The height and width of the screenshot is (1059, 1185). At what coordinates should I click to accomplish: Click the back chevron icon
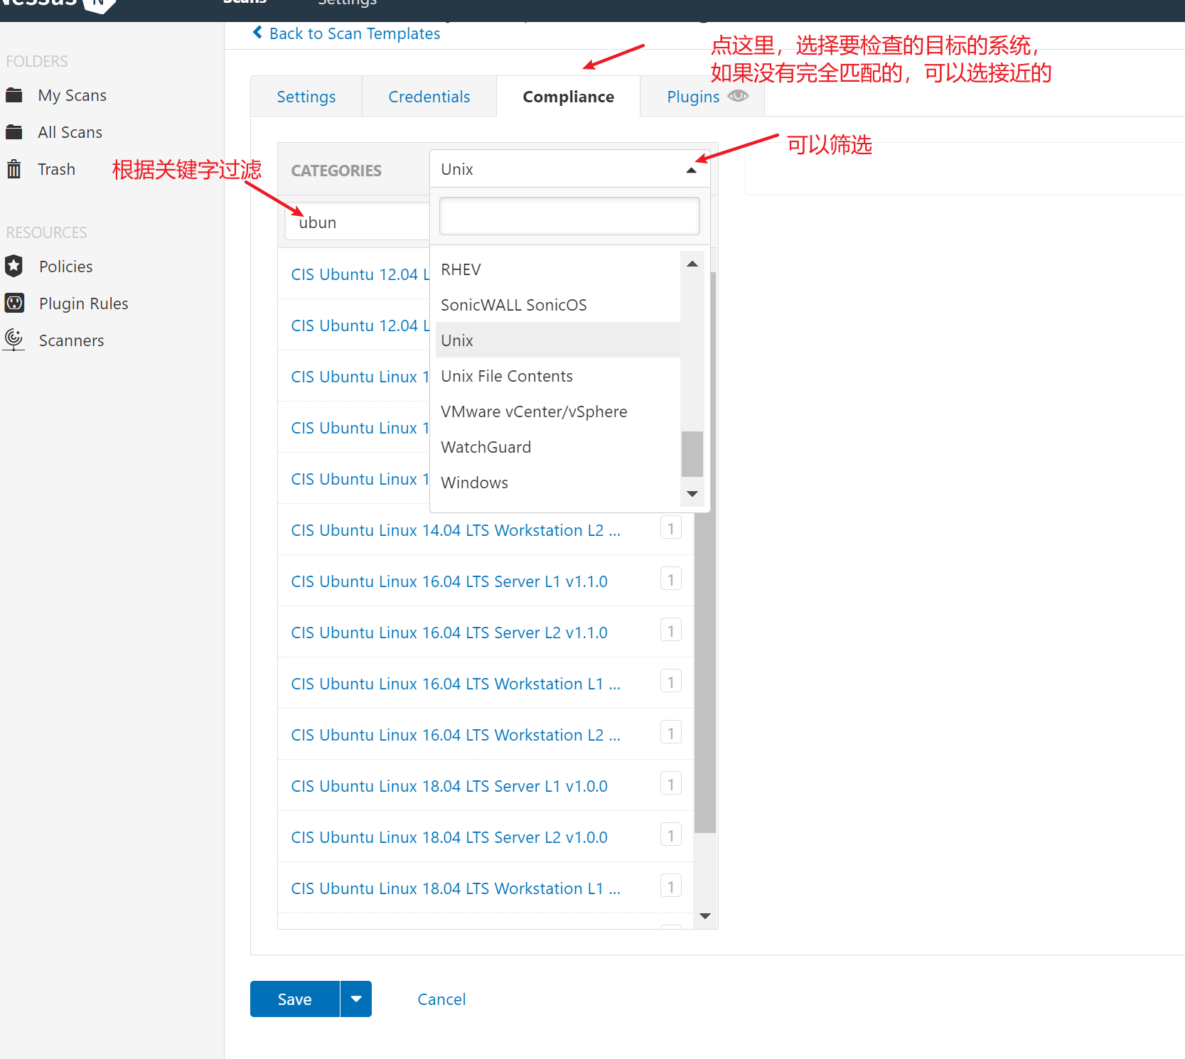coord(257,33)
